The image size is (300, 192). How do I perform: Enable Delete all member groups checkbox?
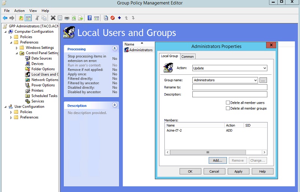point(228,108)
